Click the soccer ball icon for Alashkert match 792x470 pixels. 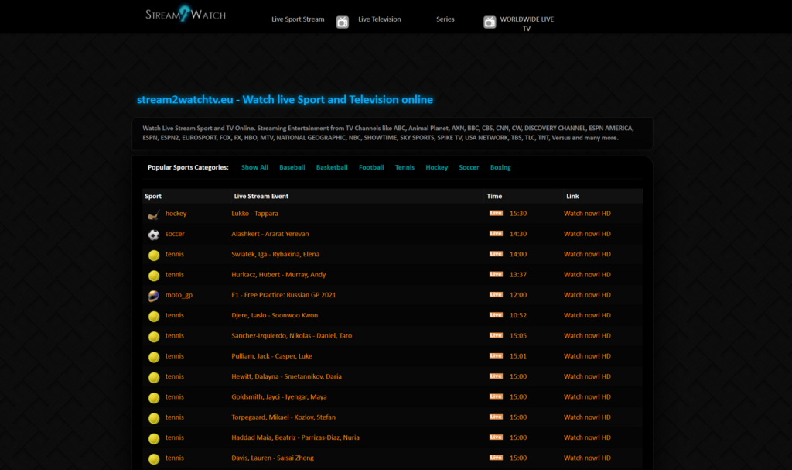click(x=154, y=234)
